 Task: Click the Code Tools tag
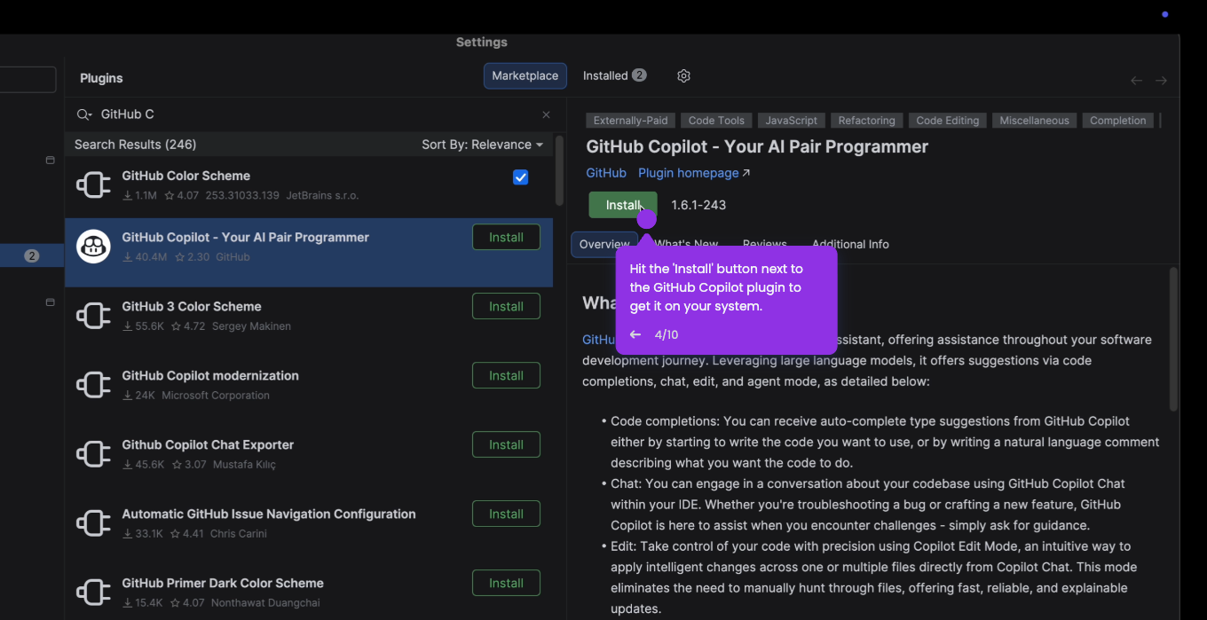(x=716, y=121)
